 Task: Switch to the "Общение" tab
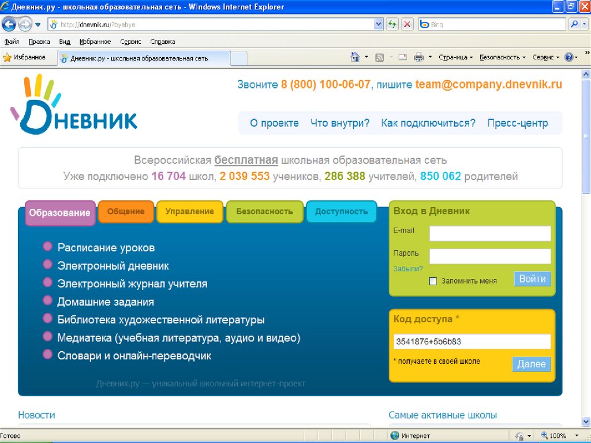coord(126,211)
